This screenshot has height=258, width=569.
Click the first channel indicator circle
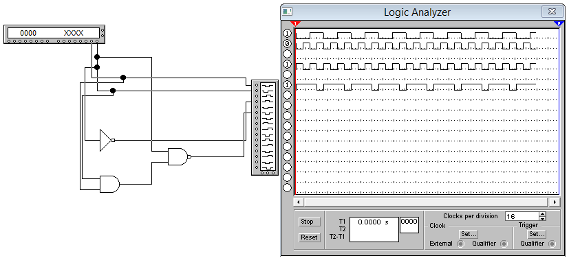pos(287,34)
